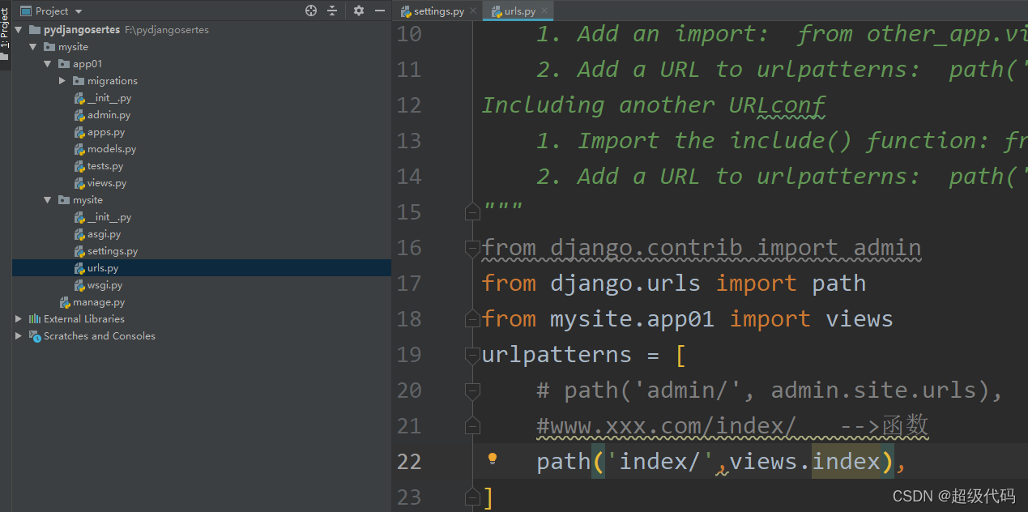Select __init__.py under app01
This screenshot has width=1028, height=512.
(x=109, y=98)
